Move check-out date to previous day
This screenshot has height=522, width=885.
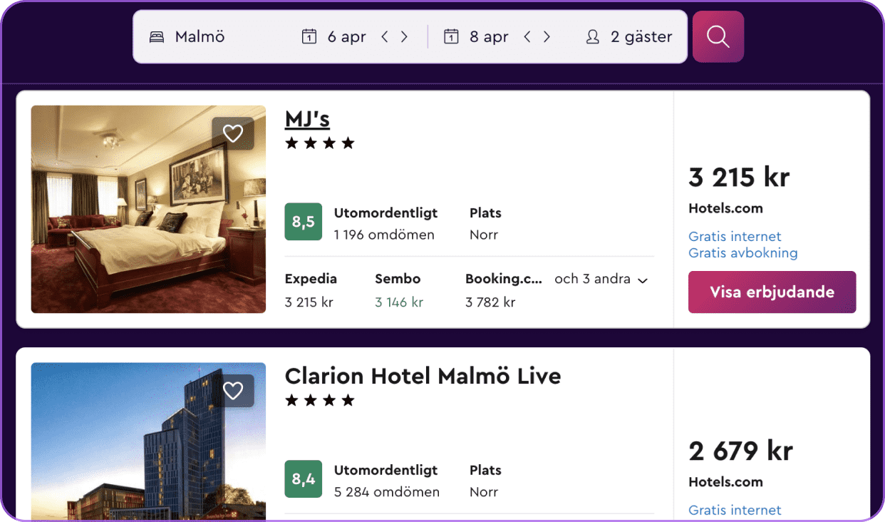coord(527,37)
